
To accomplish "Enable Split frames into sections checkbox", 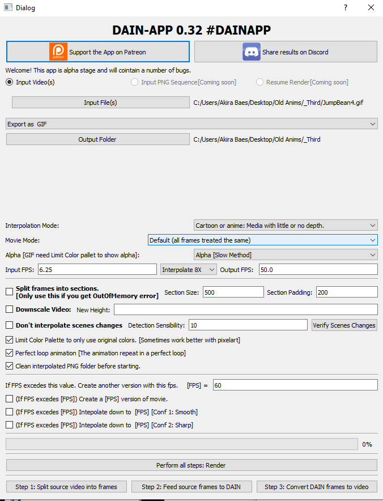I will pos(9,292).
